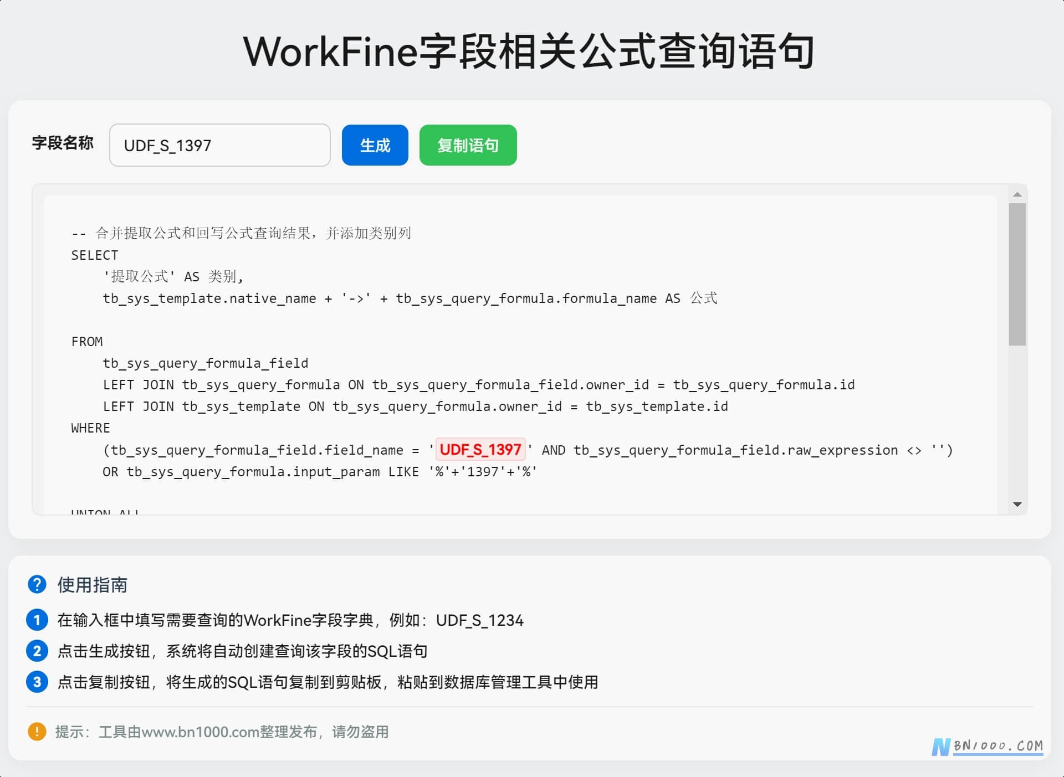Click the line '提取公式' AS 类别

173,276
